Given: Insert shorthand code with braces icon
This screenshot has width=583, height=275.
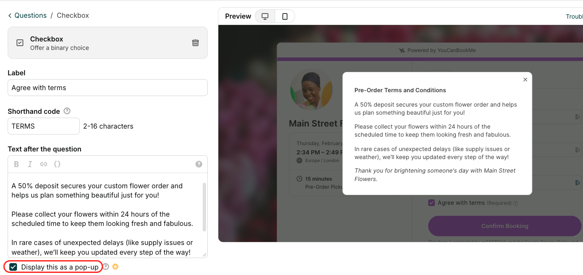Looking at the screenshot, I should [x=57, y=164].
